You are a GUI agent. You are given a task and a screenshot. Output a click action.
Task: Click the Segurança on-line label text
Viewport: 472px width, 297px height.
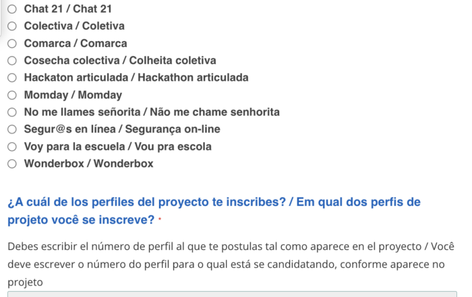[x=173, y=129]
